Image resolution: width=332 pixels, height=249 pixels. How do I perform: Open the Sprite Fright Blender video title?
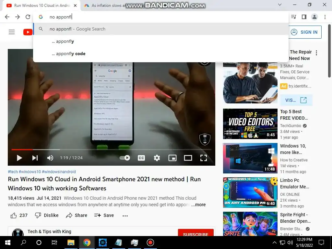click(295, 218)
